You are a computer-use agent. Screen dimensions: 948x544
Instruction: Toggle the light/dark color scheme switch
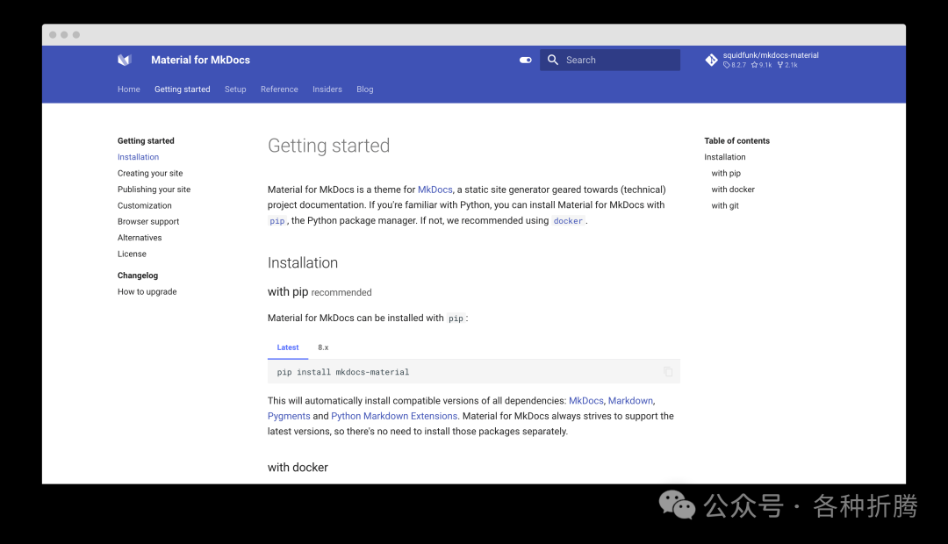(526, 60)
